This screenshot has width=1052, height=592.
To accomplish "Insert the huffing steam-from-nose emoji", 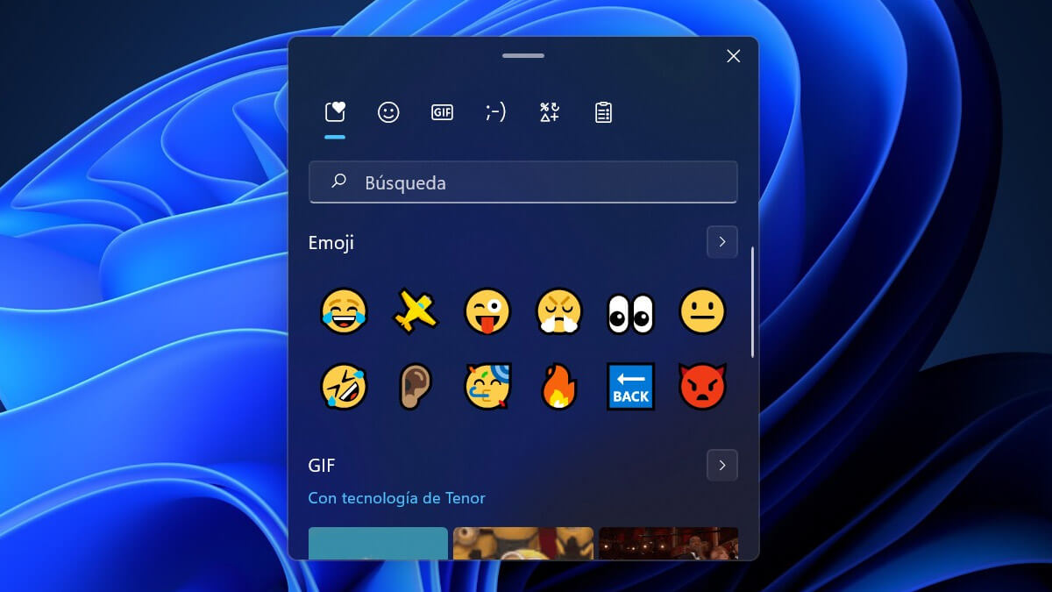I will [x=559, y=311].
